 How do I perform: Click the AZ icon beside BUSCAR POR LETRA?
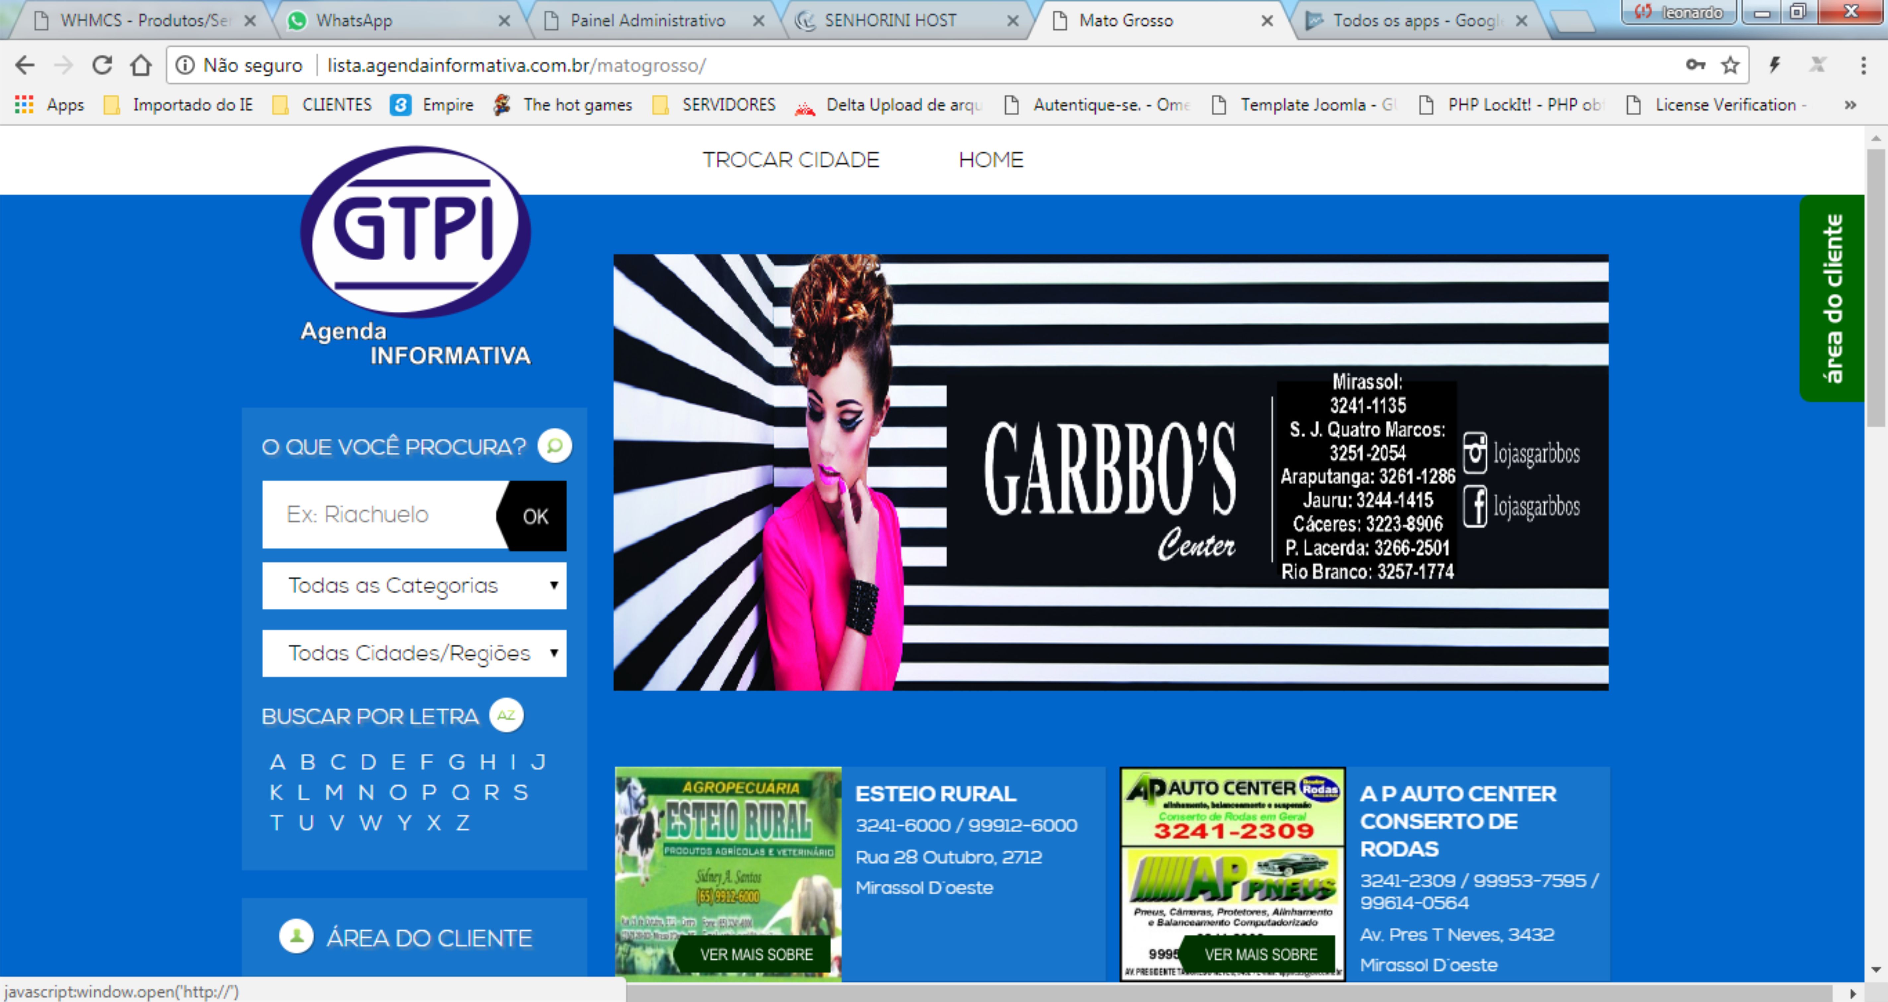click(506, 715)
